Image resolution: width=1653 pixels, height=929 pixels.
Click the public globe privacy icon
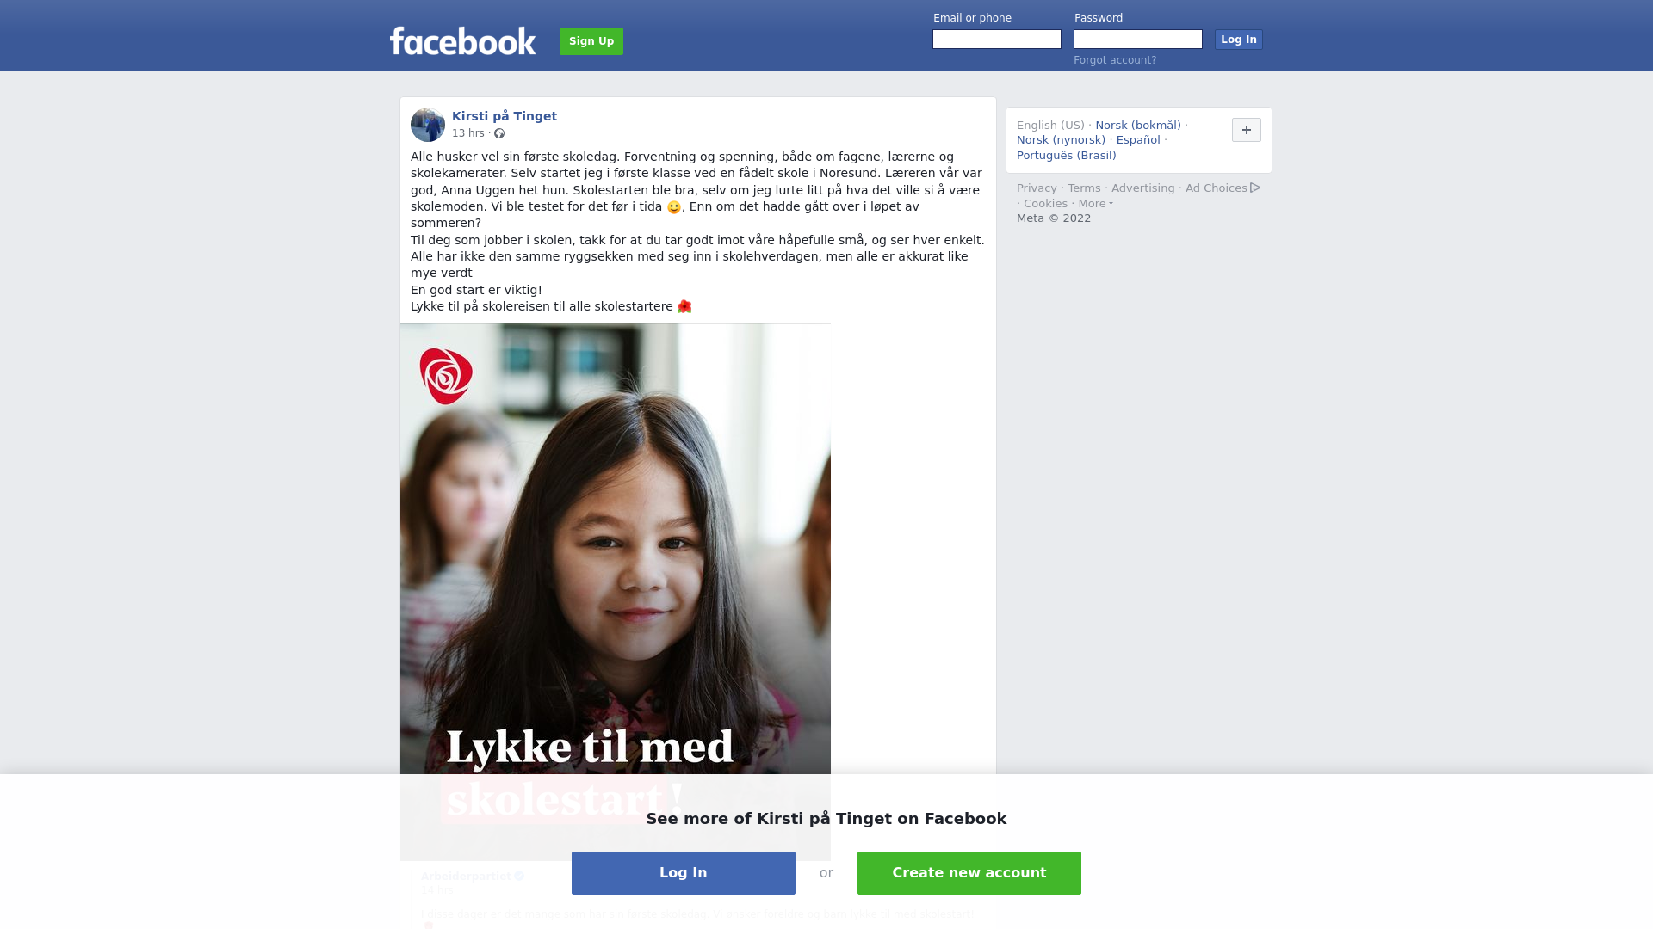coord(499,133)
